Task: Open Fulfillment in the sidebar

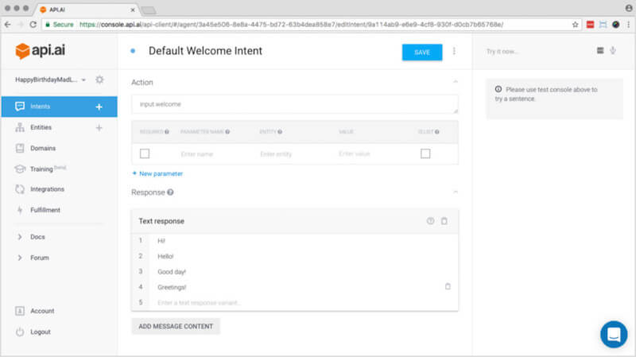Action: point(45,210)
